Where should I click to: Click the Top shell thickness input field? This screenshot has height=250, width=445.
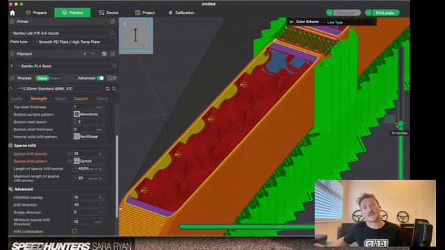[88, 107]
